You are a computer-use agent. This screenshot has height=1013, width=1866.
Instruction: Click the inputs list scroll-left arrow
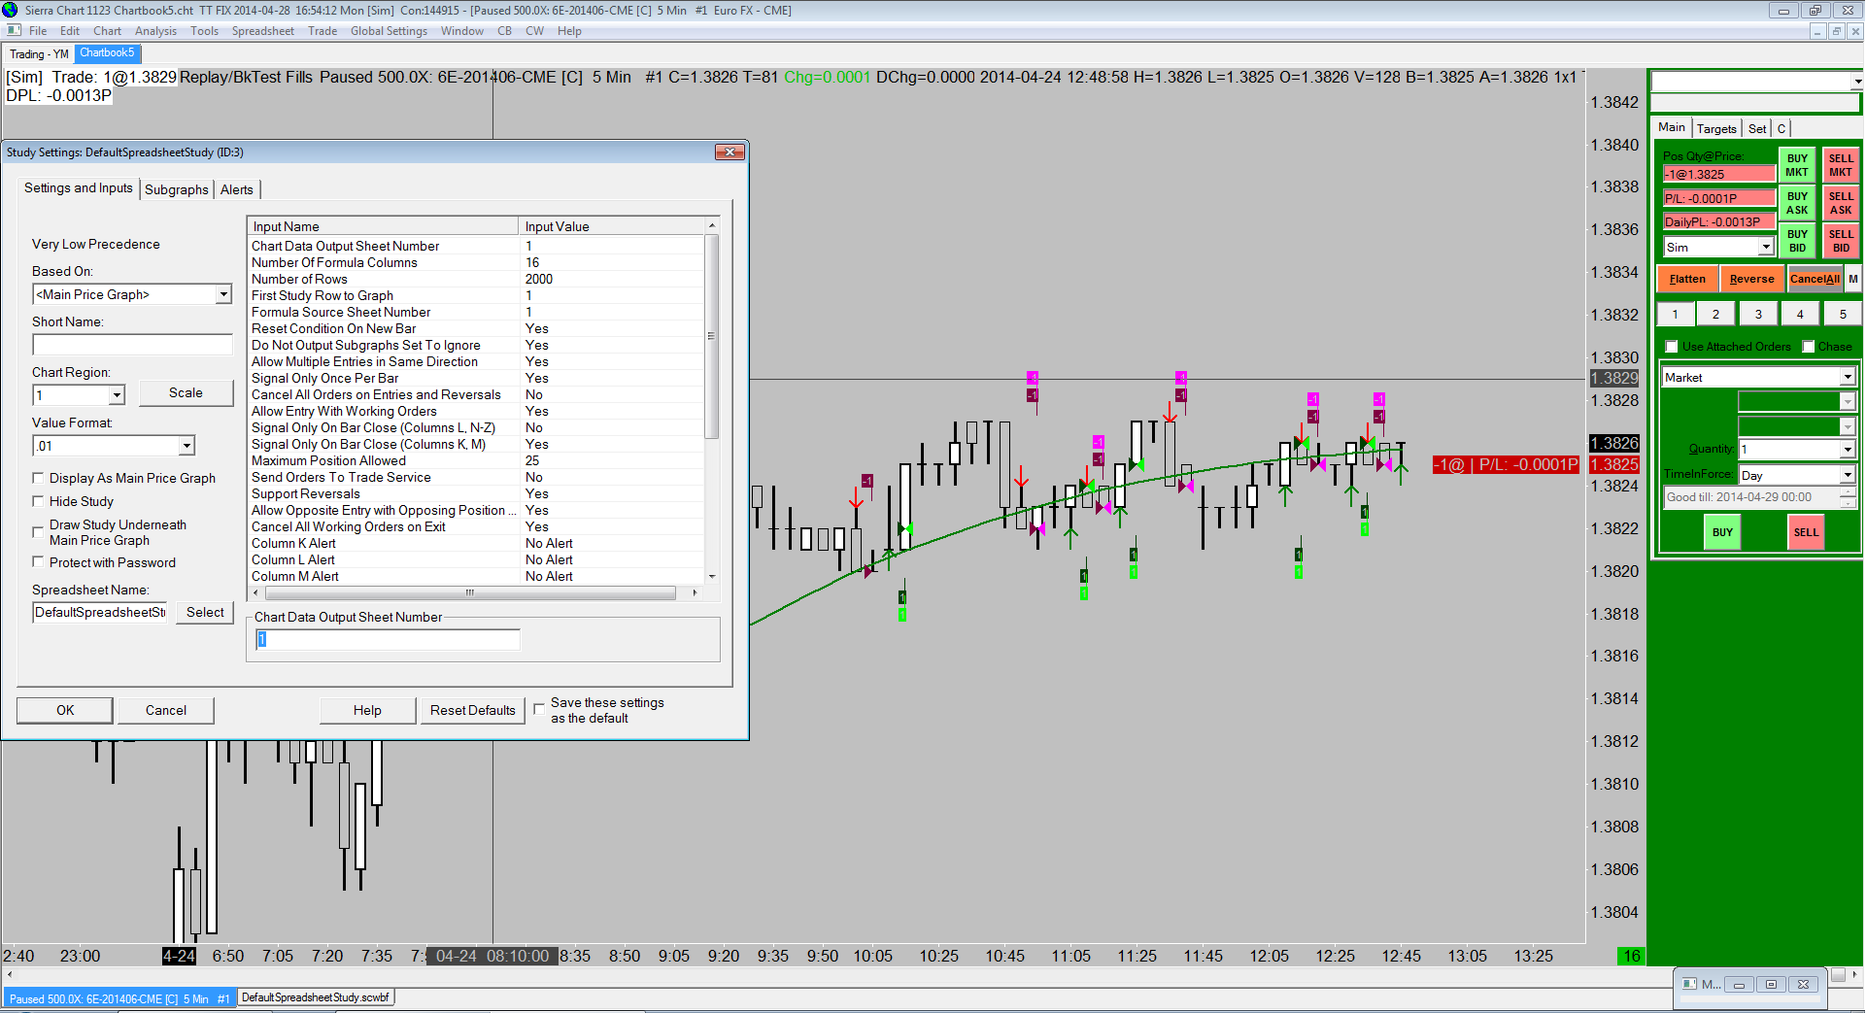pos(255,592)
